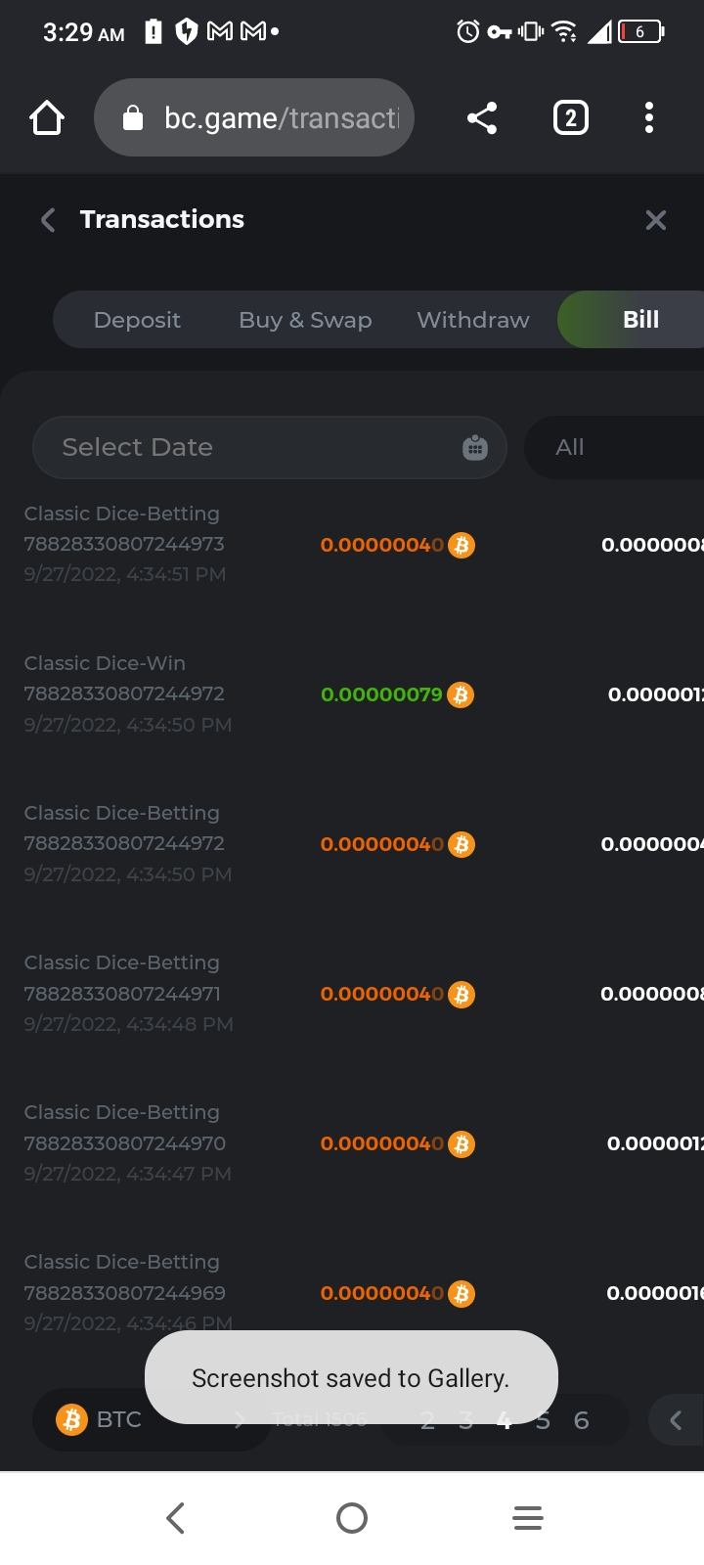Go back using the Transactions back arrow
The image size is (704, 1565).
[x=48, y=220]
